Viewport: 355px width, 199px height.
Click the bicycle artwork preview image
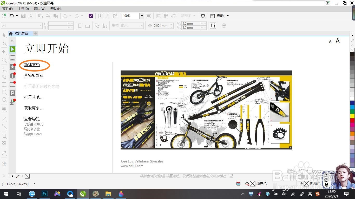click(206, 110)
